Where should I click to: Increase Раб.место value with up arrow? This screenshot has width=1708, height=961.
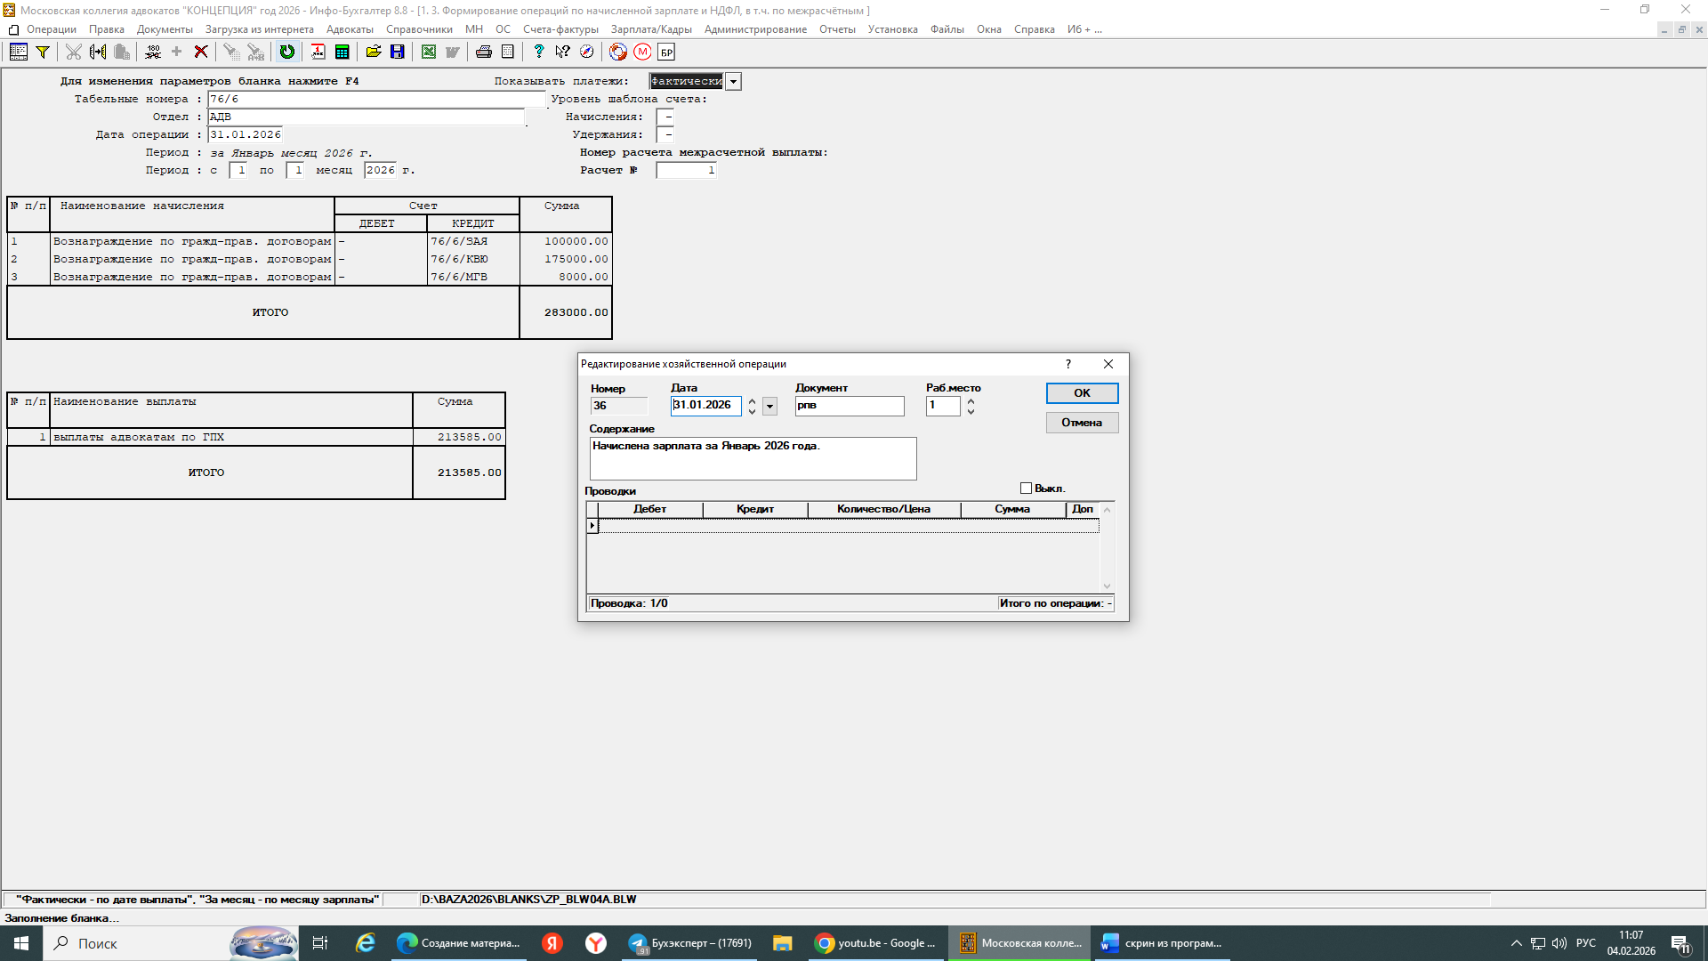971,401
